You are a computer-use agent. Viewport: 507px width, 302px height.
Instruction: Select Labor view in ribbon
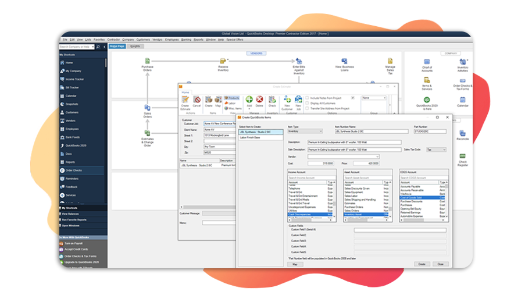pos(230,103)
